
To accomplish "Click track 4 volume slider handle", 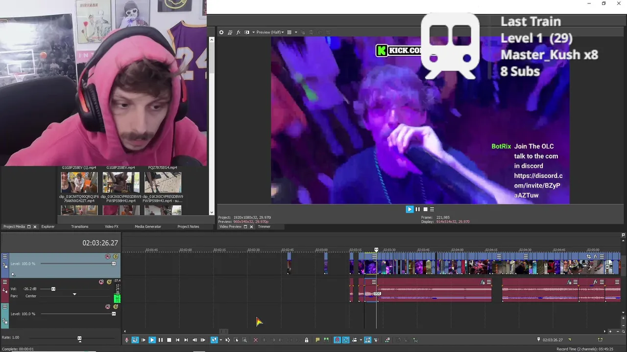I will pyautogui.click(x=53, y=289).
